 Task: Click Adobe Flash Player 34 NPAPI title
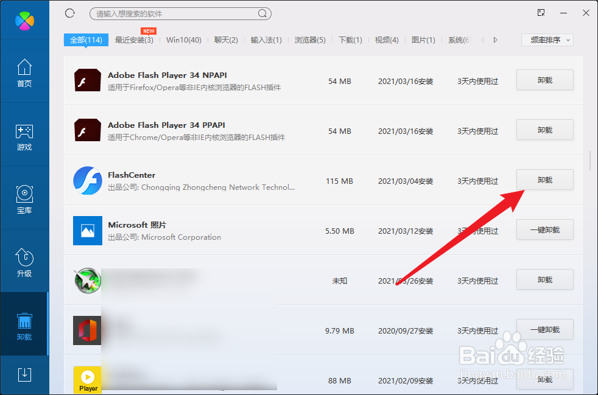click(167, 75)
